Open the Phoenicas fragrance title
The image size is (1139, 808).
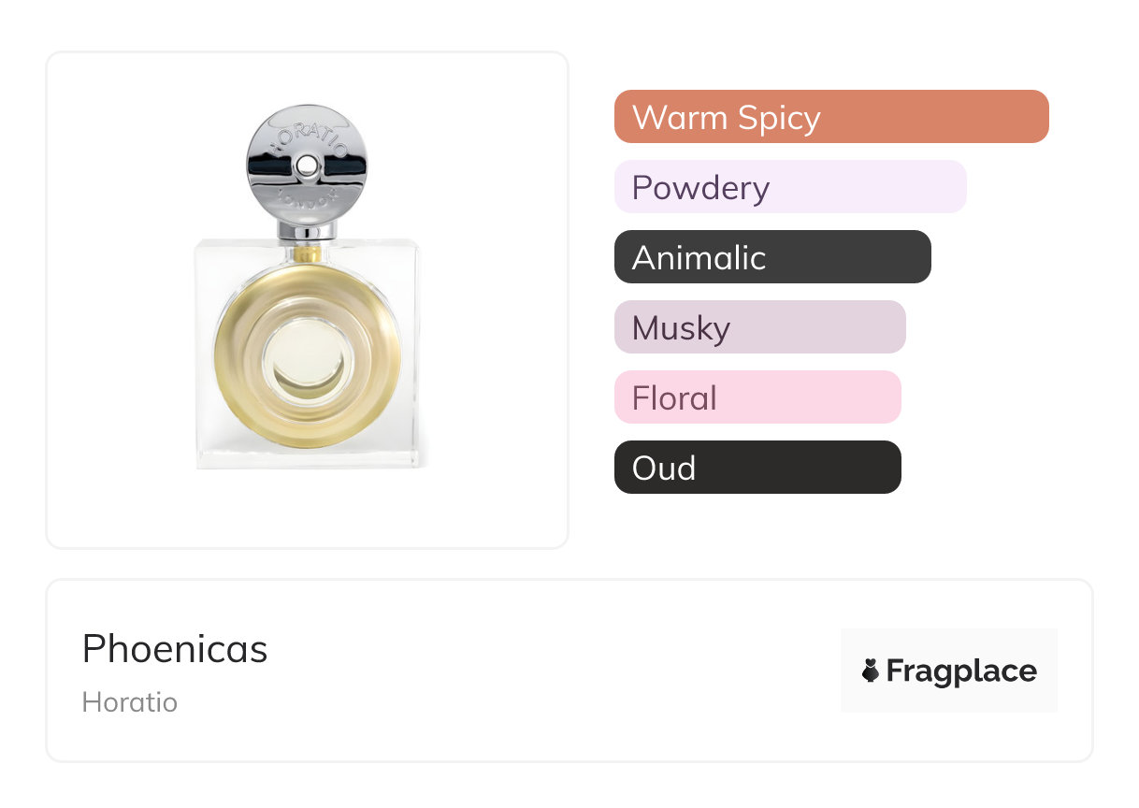175,649
